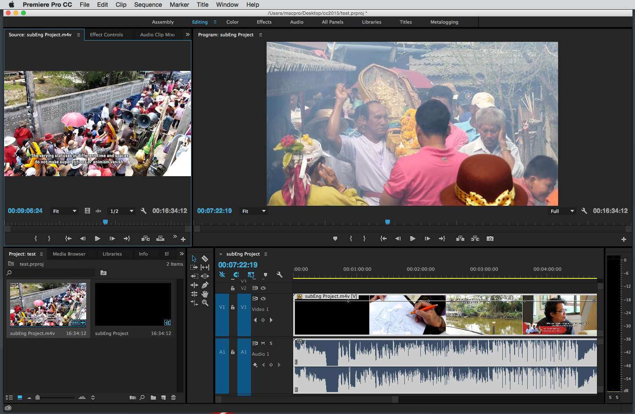The width and height of the screenshot is (635, 414).
Task: Switch to Effect Controls tab
Action: [x=106, y=35]
